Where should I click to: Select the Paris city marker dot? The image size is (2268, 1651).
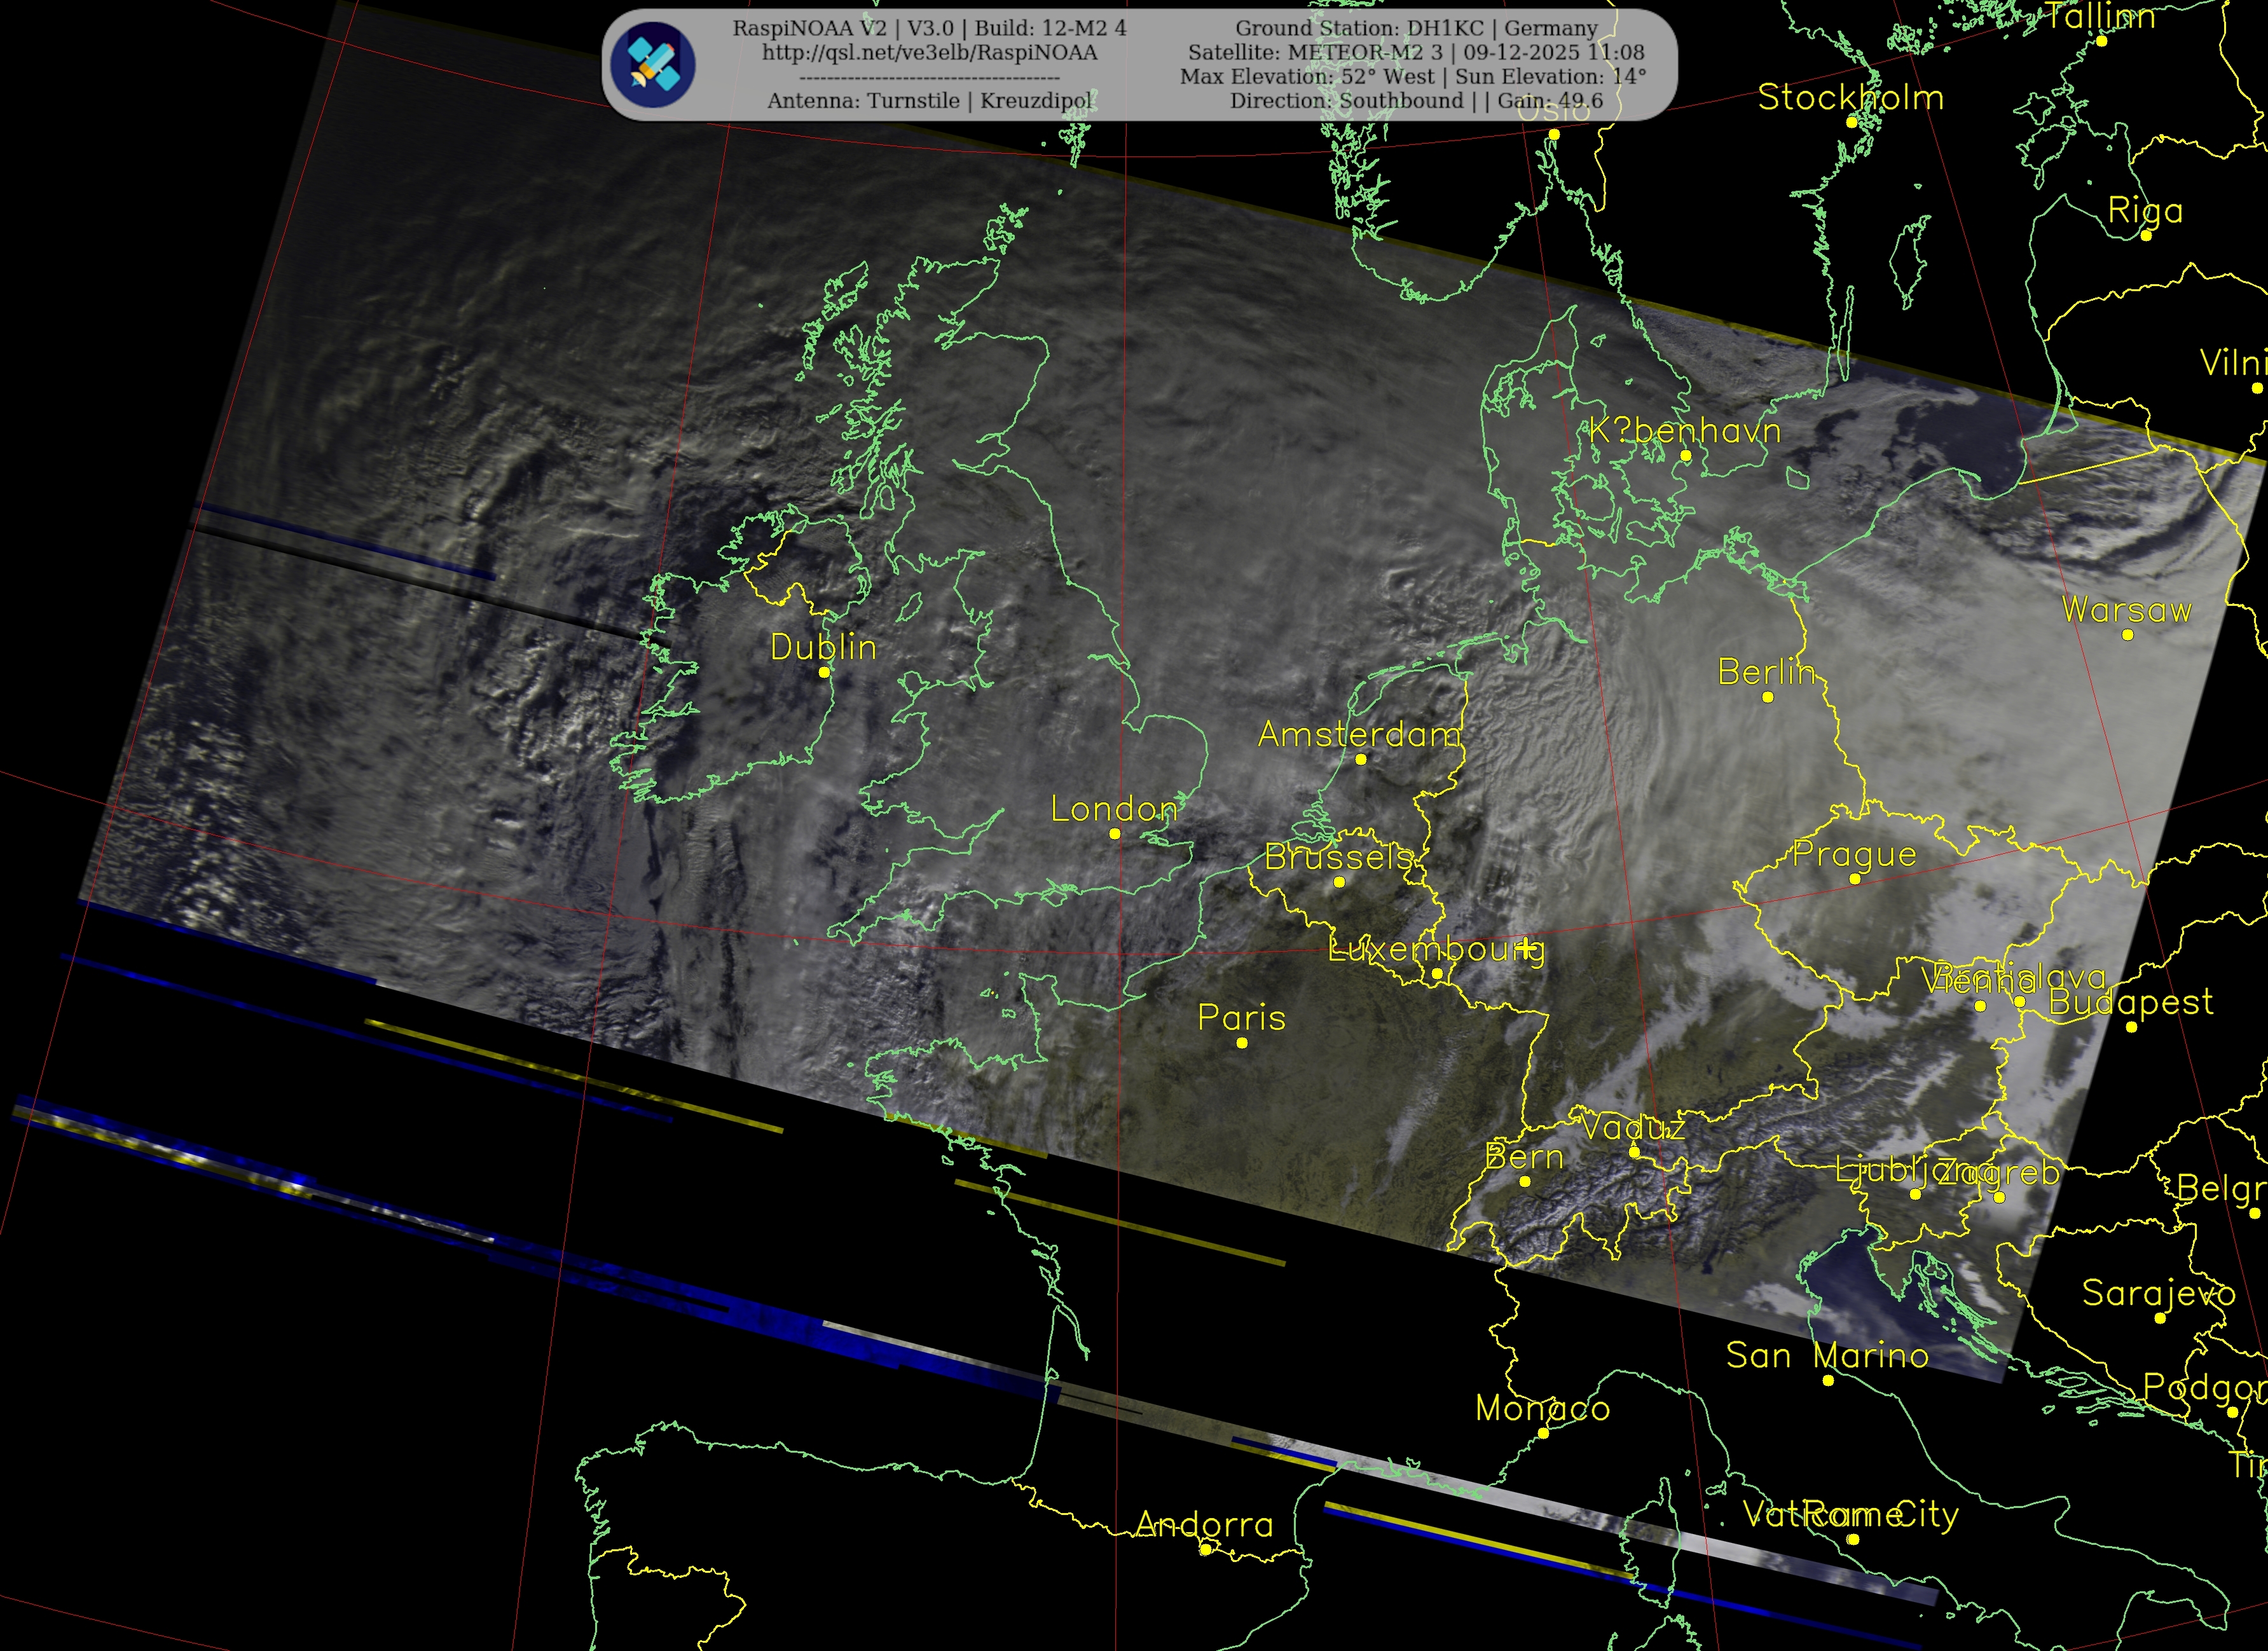1242,1043
